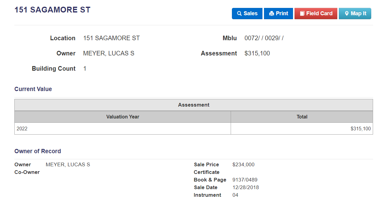Click the 151 SAGAMORE ST page heading
The height and width of the screenshot is (201, 392).
click(x=52, y=10)
